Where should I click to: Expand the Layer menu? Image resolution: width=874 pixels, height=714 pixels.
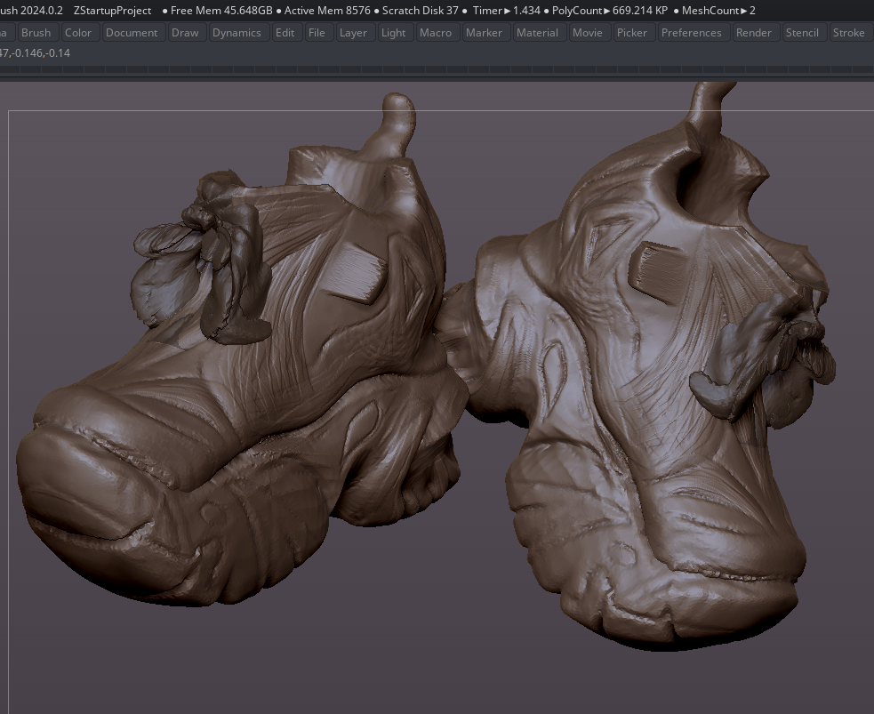pos(353,33)
